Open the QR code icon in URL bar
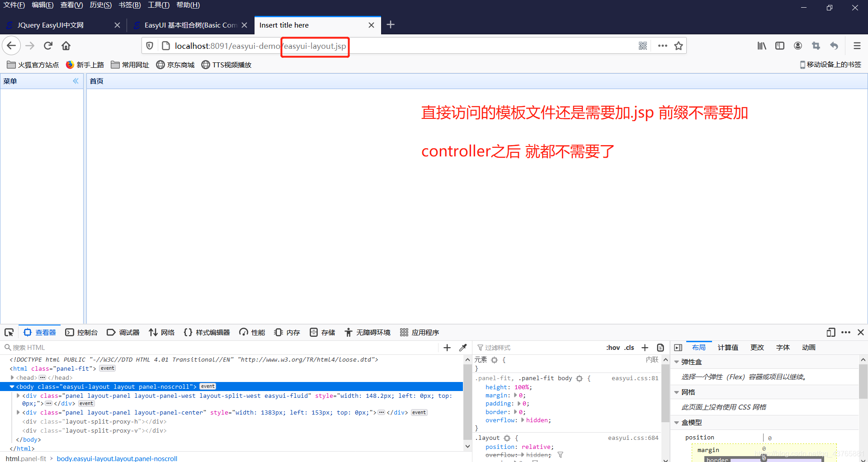Viewport: 868px width, 462px height. [x=643, y=46]
